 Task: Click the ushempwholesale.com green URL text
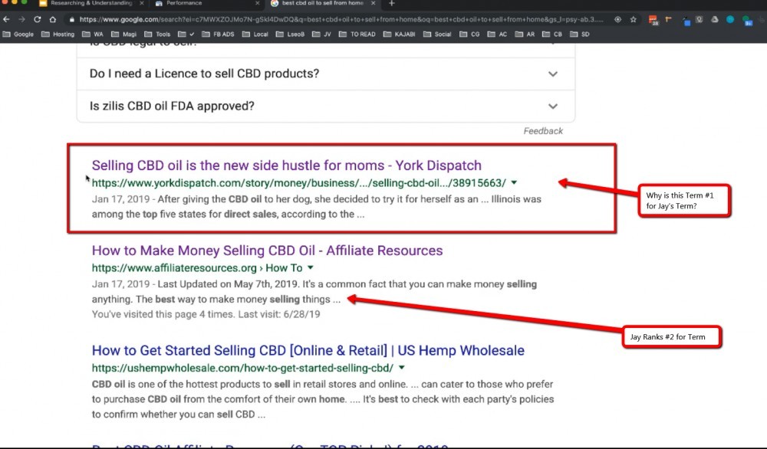[x=242, y=368]
